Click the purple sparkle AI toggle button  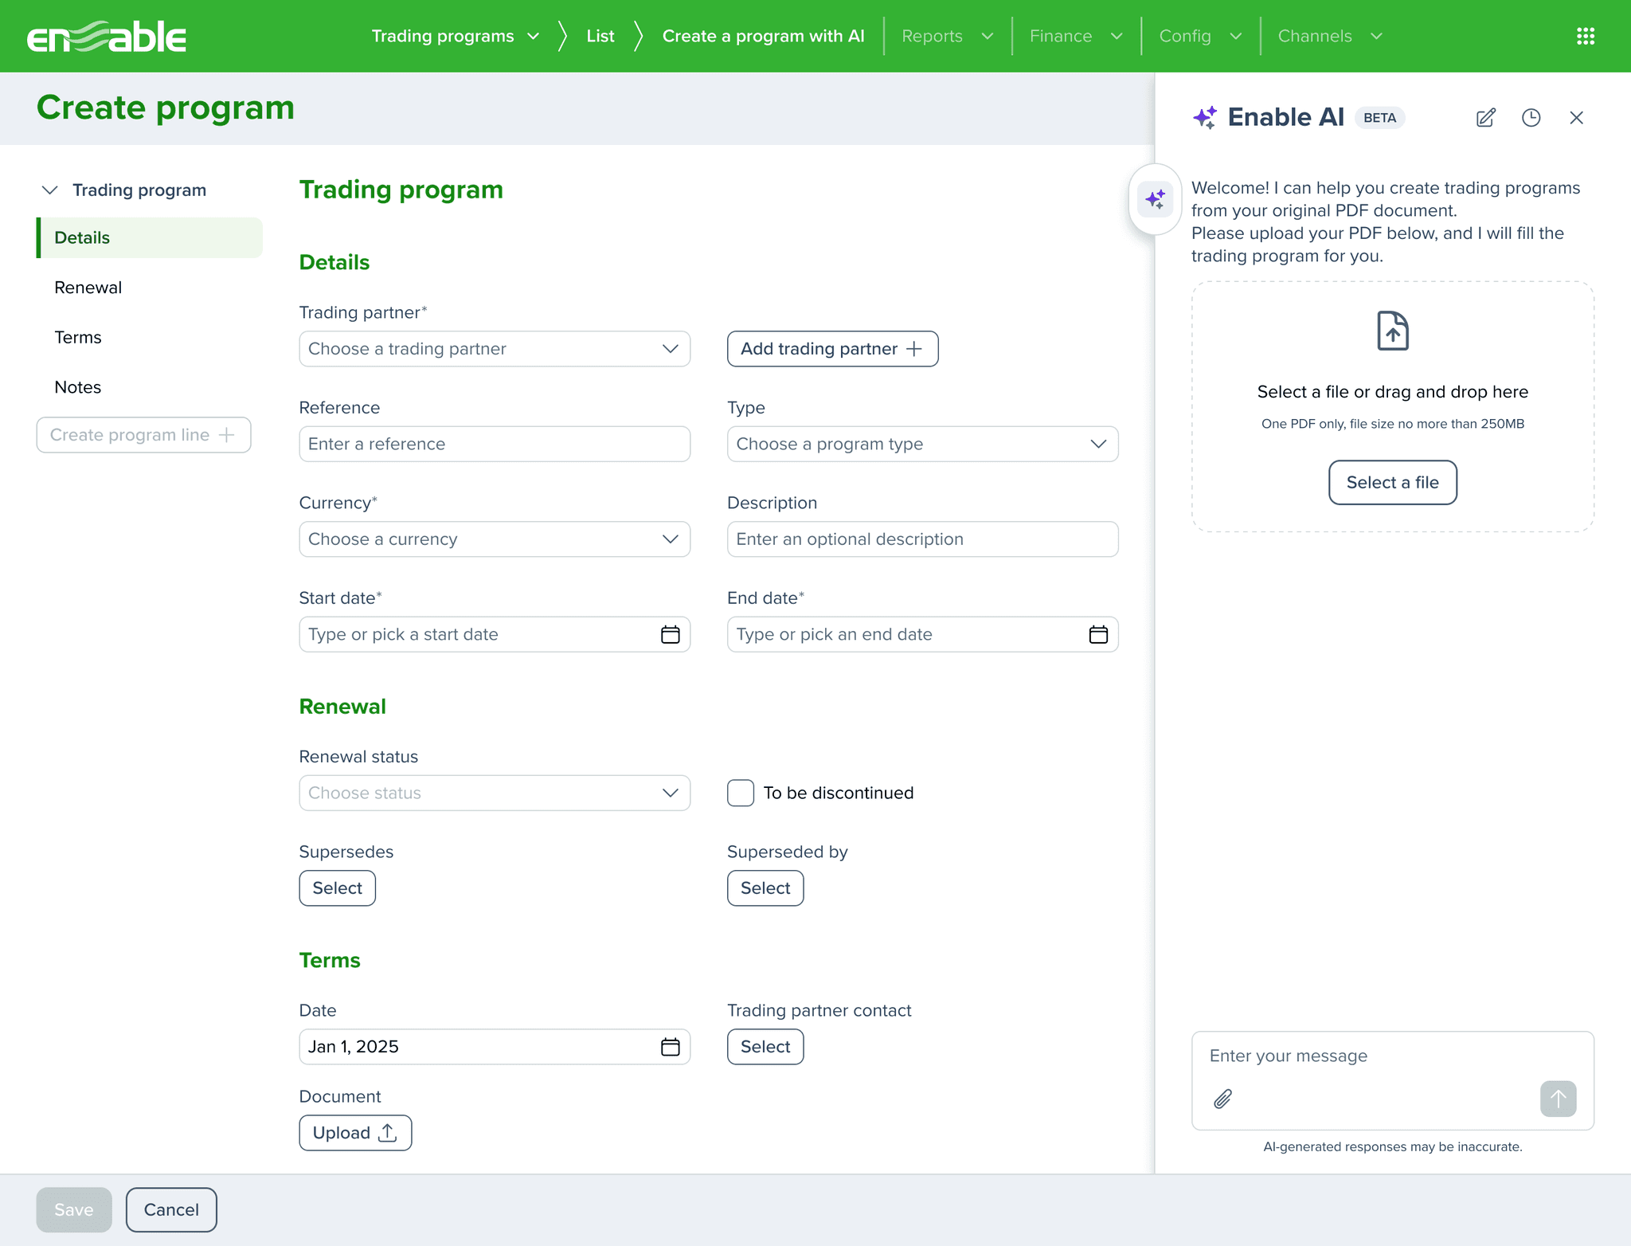[x=1155, y=199]
